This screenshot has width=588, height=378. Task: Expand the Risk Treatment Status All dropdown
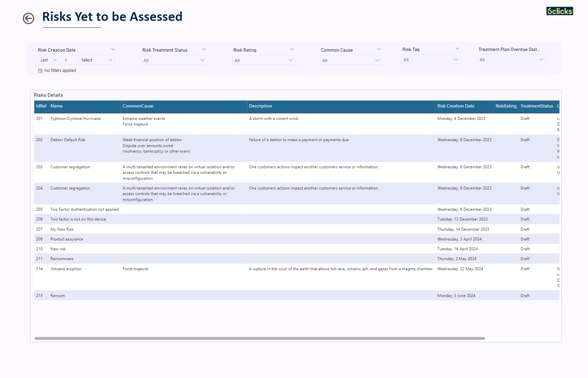pyautogui.click(x=174, y=60)
